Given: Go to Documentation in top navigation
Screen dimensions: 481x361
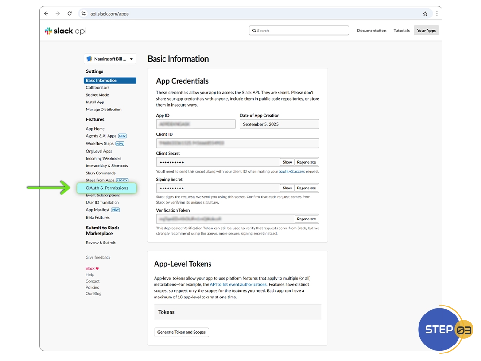Looking at the screenshot, I should 371,31.
